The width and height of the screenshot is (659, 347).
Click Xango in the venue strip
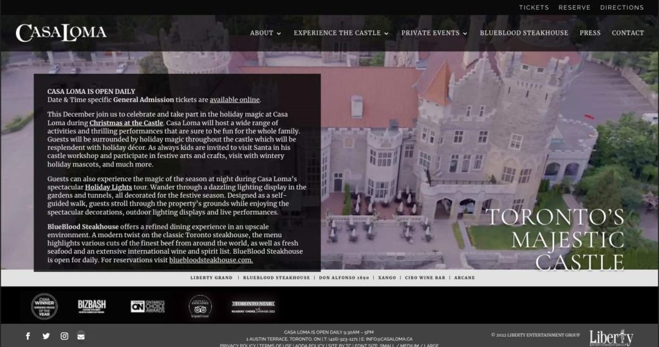coord(387,278)
